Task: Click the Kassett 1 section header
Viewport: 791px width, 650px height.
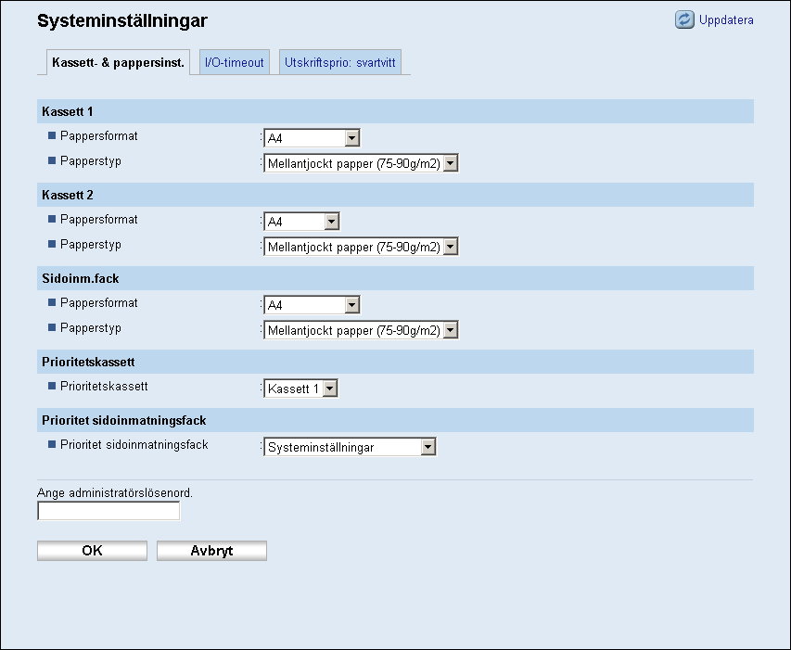Action: coord(395,111)
